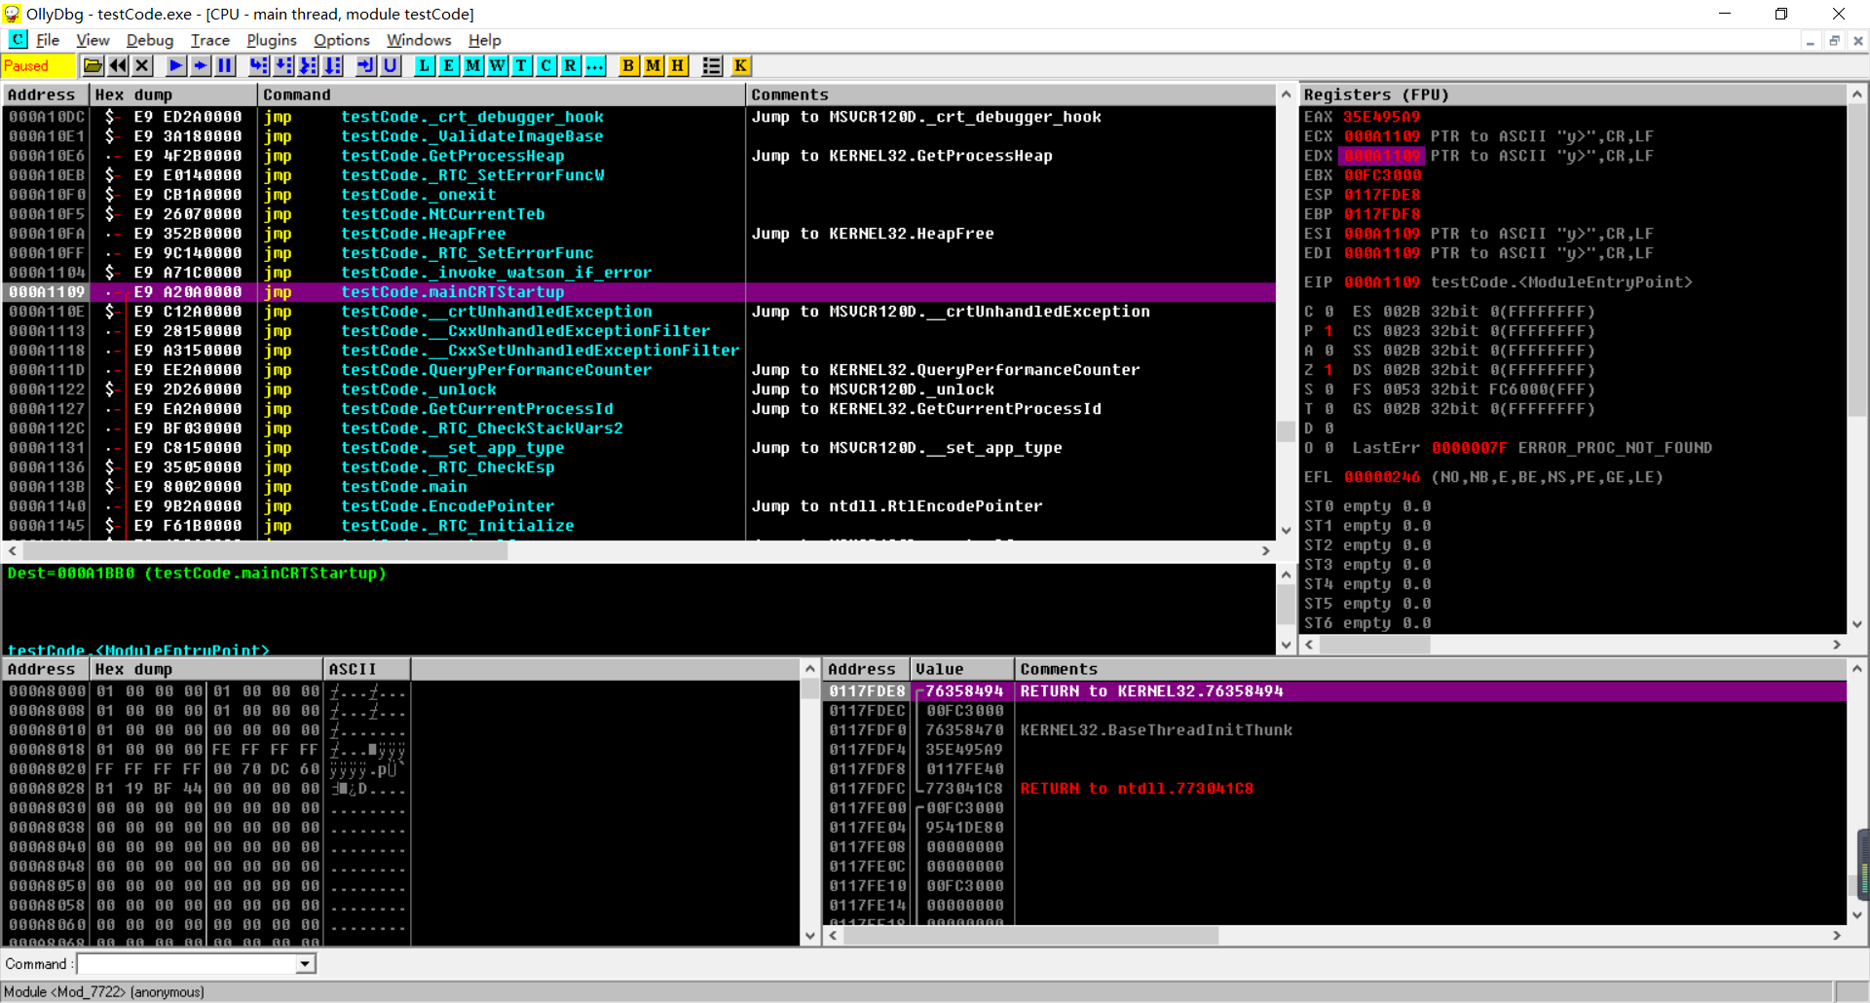Image resolution: width=1870 pixels, height=1003 pixels.
Task: Click the stack pane Value column header
Action: click(x=961, y=669)
